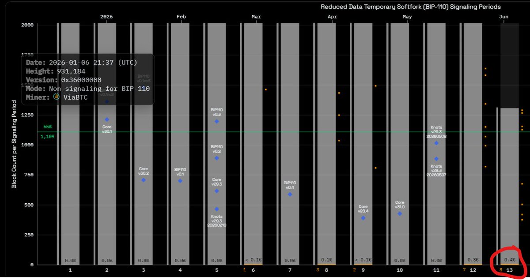Click the y-axis tick label '250'

point(29,235)
